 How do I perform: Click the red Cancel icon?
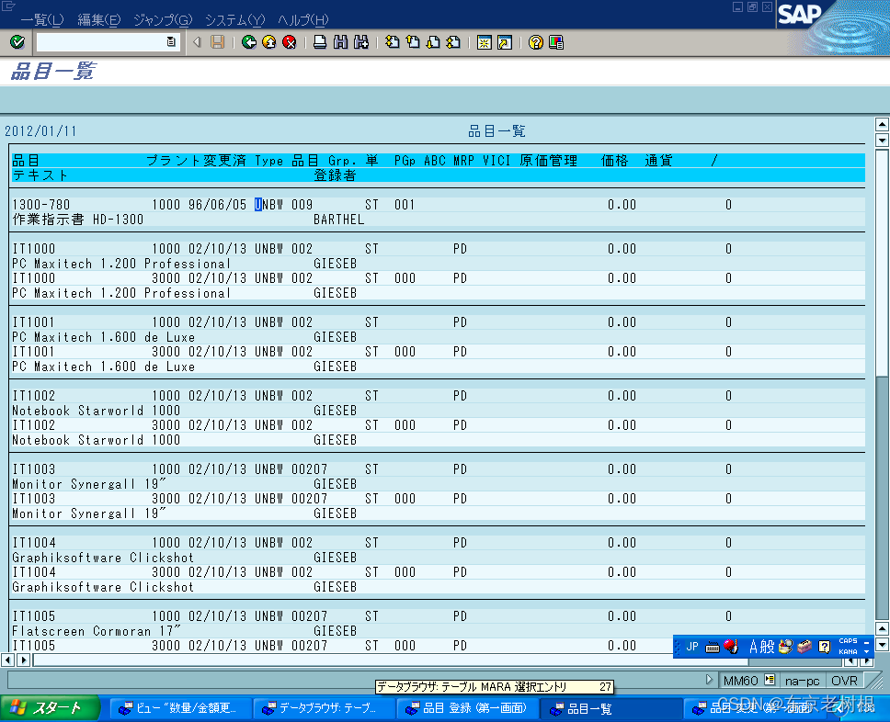pos(290,42)
